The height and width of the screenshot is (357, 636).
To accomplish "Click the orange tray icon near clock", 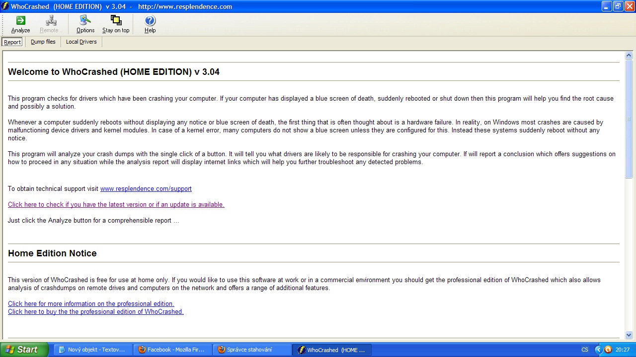I will (608, 350).
